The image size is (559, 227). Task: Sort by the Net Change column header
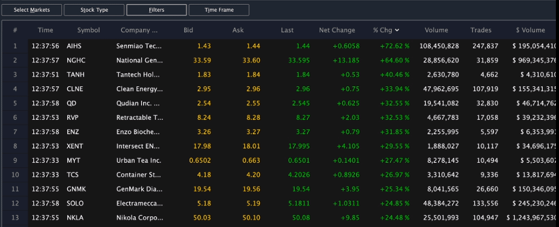pyautogui.click(x=337, y=30)
